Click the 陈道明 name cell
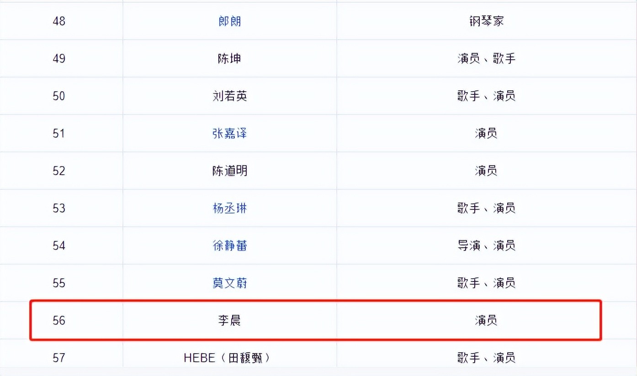 [x=229, y=171]
